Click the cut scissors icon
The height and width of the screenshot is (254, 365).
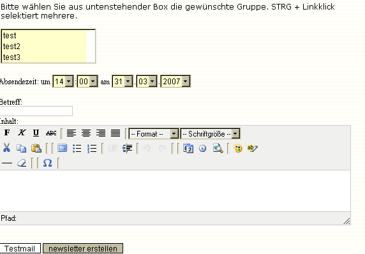[7, 148]
